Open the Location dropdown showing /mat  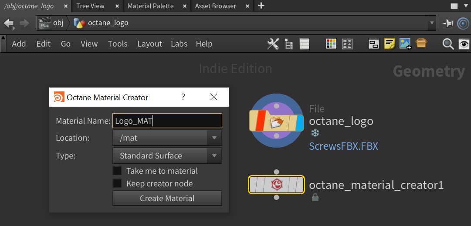pos(167,138)
